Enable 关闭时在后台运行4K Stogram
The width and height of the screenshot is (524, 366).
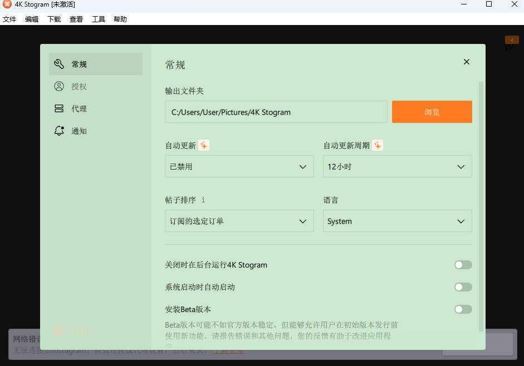tap(463, 265)
